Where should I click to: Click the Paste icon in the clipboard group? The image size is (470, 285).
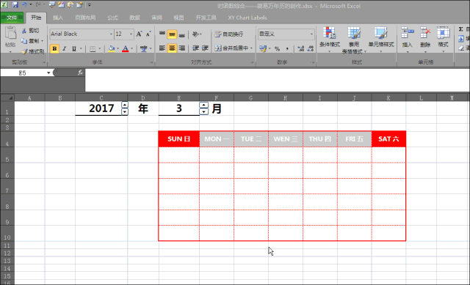[10, 33]
